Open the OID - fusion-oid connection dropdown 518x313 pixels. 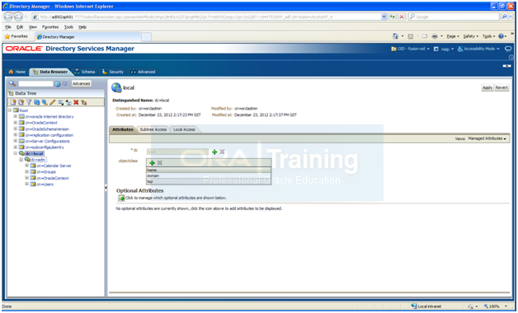[410, 49]
